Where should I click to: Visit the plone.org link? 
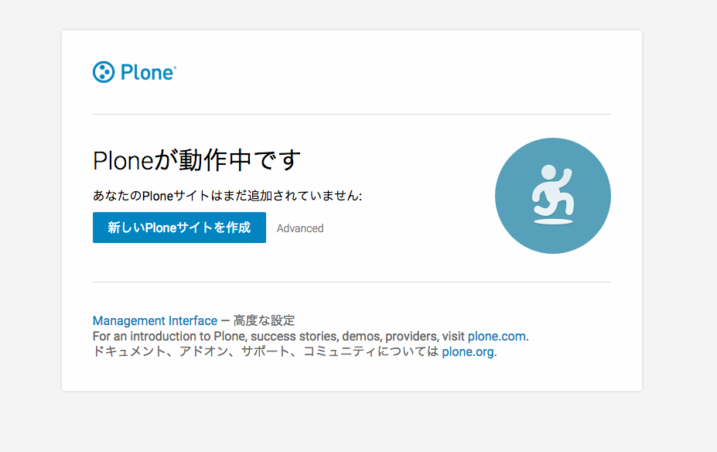(x=468, y=352)
